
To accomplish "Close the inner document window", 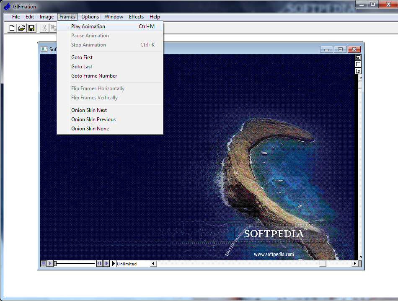I will 354,49.
